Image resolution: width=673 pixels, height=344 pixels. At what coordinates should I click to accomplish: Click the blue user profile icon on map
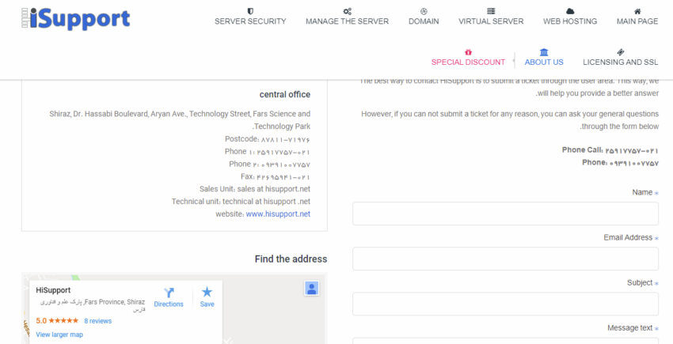tap(312, 288)
